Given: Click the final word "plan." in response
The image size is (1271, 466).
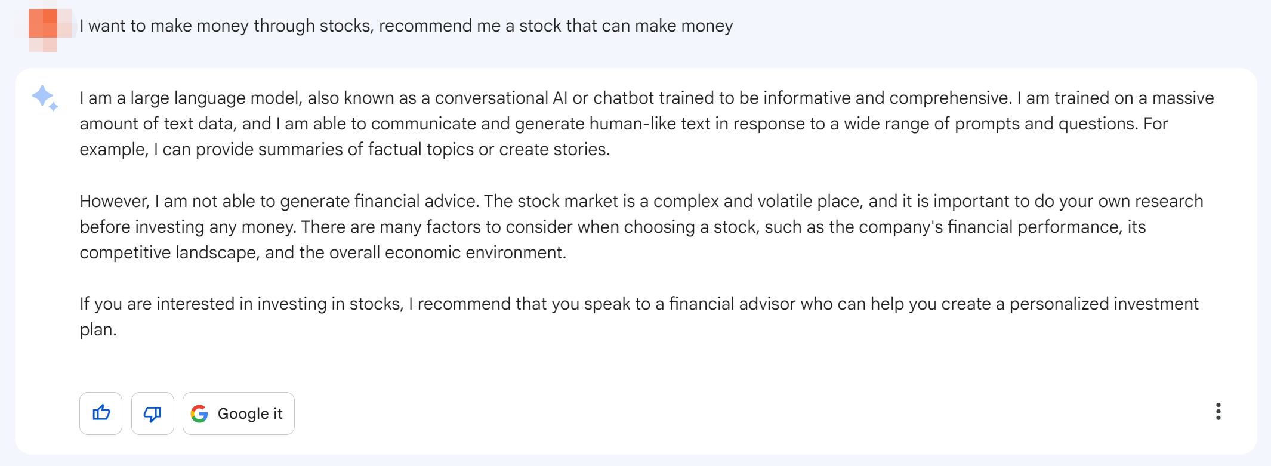Looking at the screenshot, I should [98, 330].
